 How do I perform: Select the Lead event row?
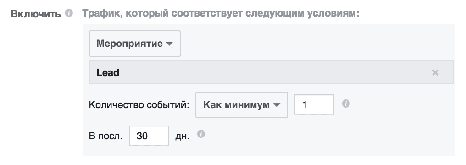[x=272, y=73]
